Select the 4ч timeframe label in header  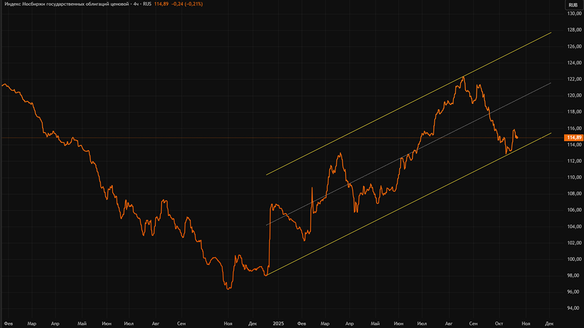click(136, 4)
